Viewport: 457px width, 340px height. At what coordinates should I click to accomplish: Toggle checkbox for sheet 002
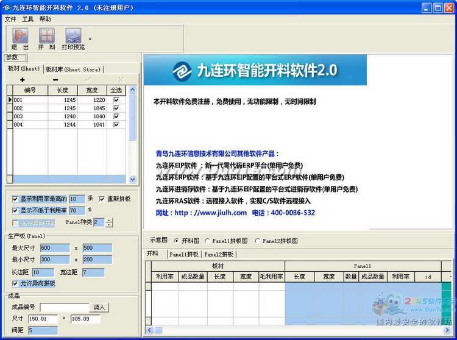click(116, 108)
